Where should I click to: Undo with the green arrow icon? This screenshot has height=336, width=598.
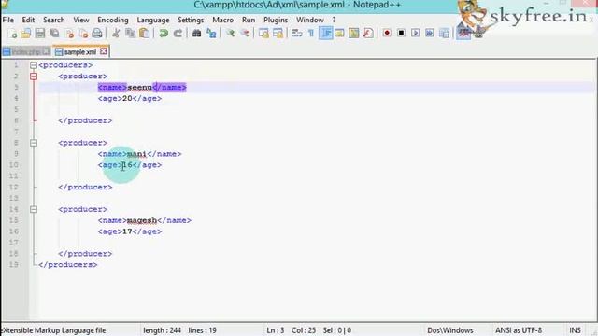tap(164, 34)
